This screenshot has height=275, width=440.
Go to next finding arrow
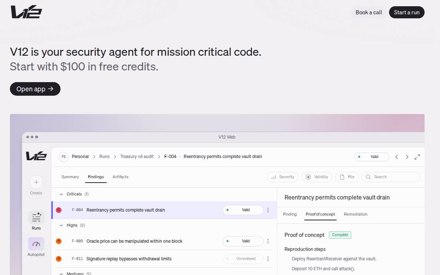[407, 157]
